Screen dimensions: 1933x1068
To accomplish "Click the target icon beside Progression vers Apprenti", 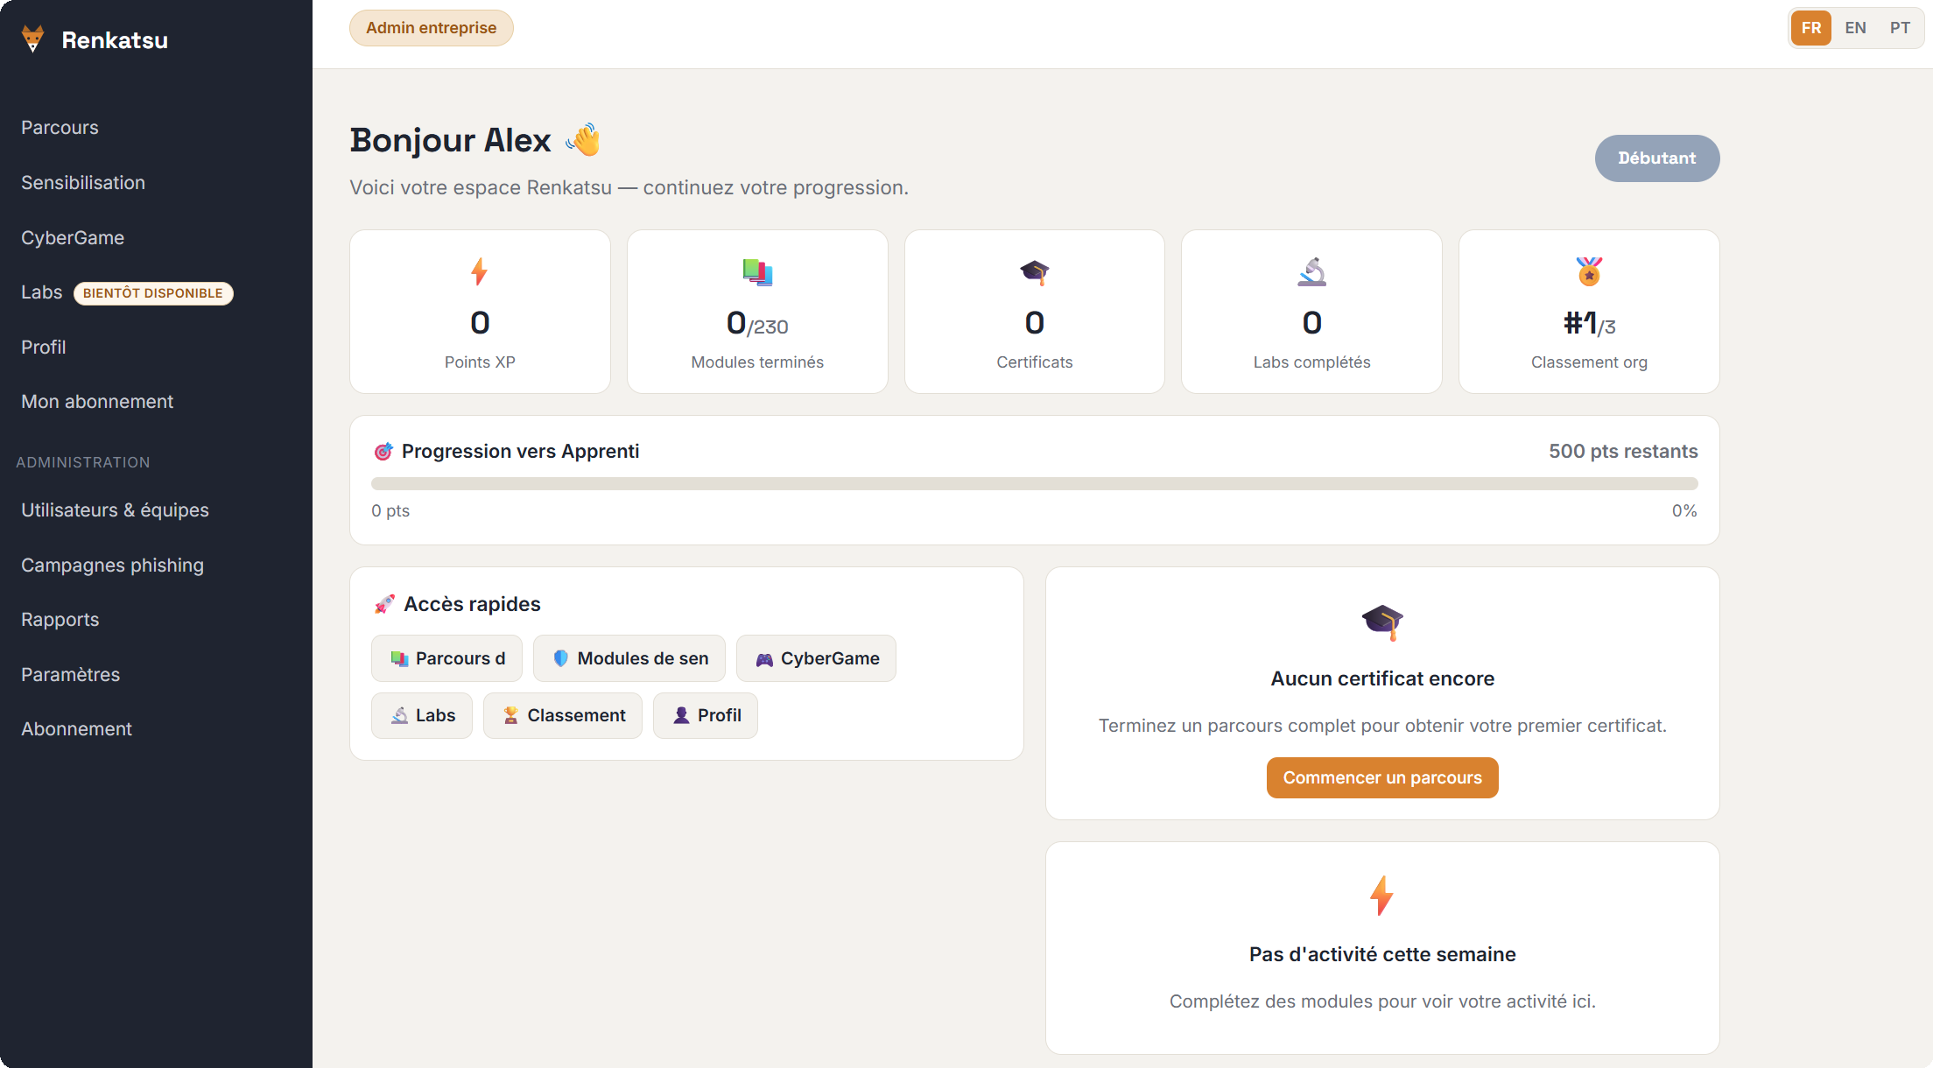I will coord(383,452).
